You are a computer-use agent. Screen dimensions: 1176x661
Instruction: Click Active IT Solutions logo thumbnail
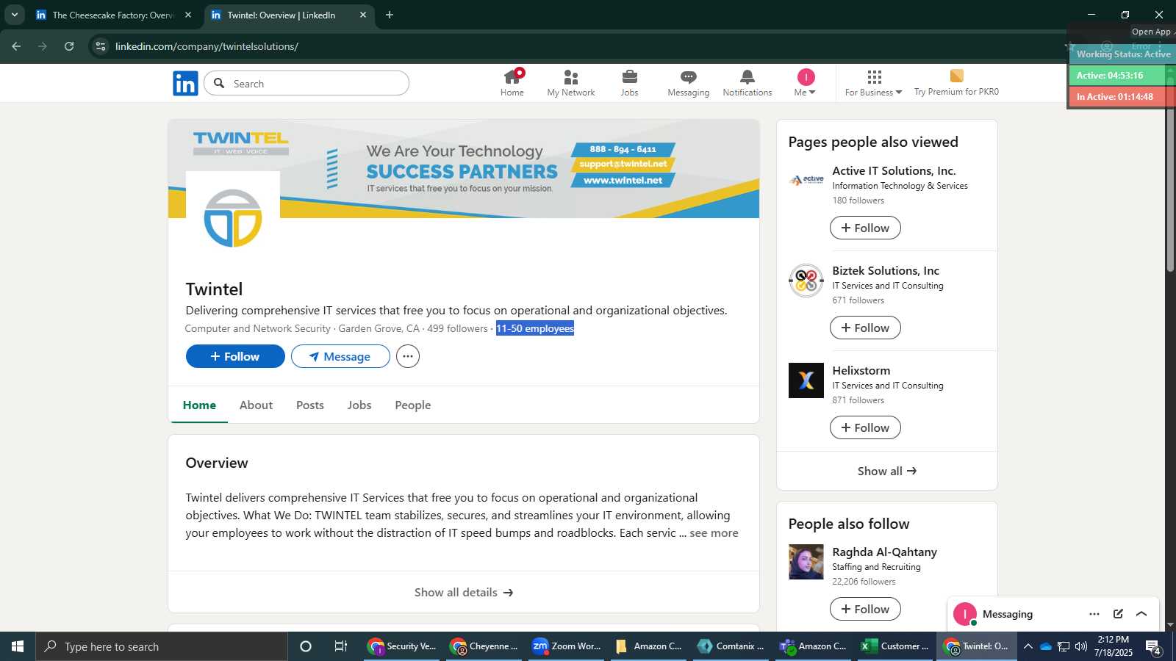point(806,180)
